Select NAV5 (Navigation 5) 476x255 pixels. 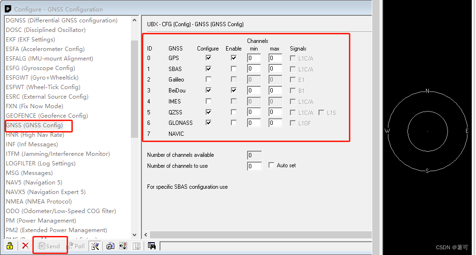[x=34, y=183]
